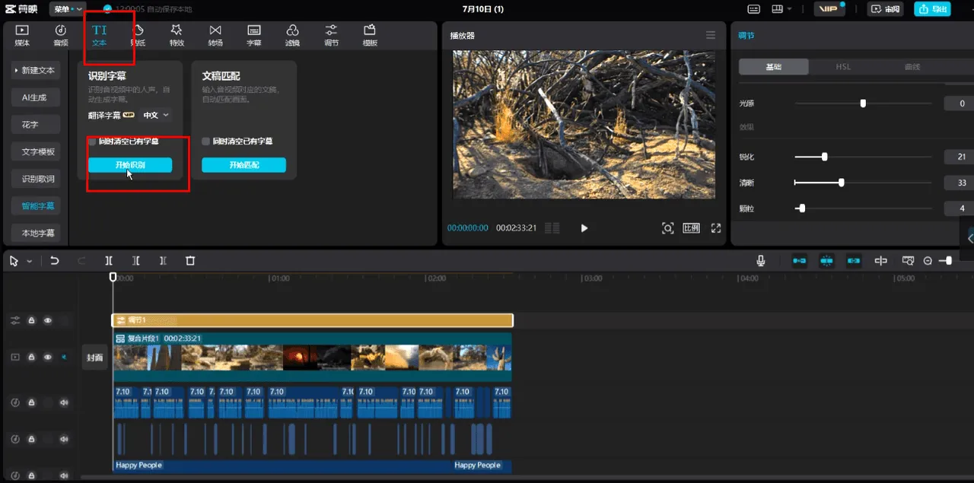Click the timeline zoom-out minus icon
This screenshot has height=483, width=974.
[x=928, y=261]
